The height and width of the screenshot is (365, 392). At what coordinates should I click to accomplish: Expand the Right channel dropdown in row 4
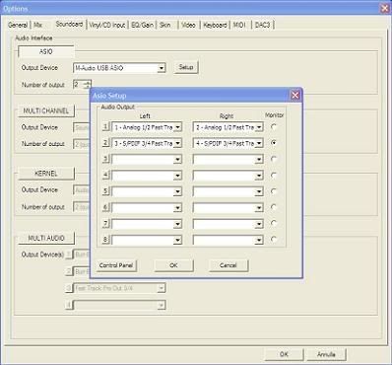click(229, 176)
